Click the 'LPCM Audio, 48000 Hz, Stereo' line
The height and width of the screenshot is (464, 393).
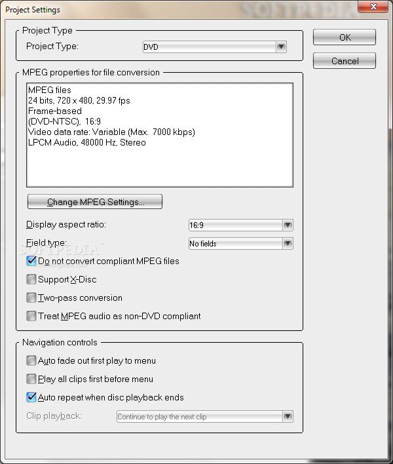(87, 143)
